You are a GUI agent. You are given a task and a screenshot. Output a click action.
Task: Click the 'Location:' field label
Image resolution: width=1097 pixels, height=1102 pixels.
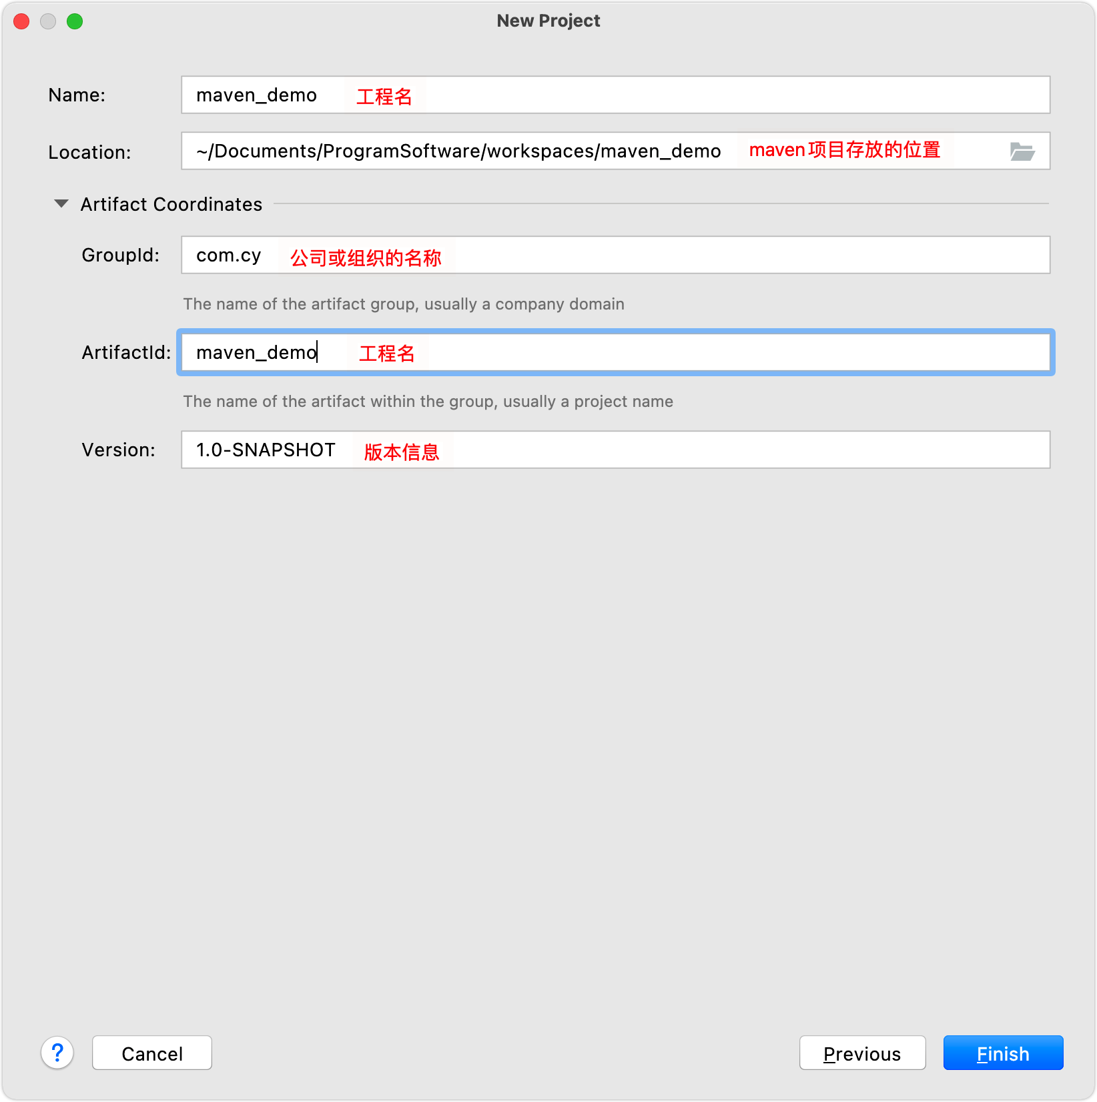point(89,152)
